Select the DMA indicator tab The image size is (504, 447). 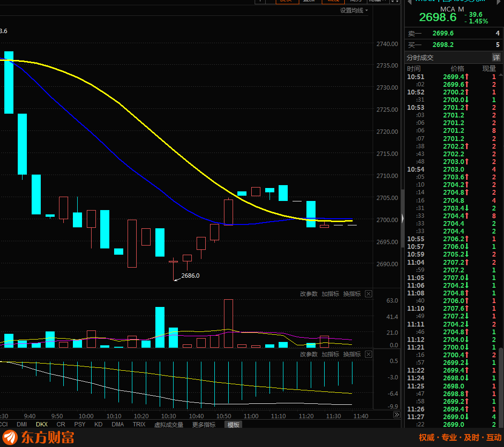117,424
